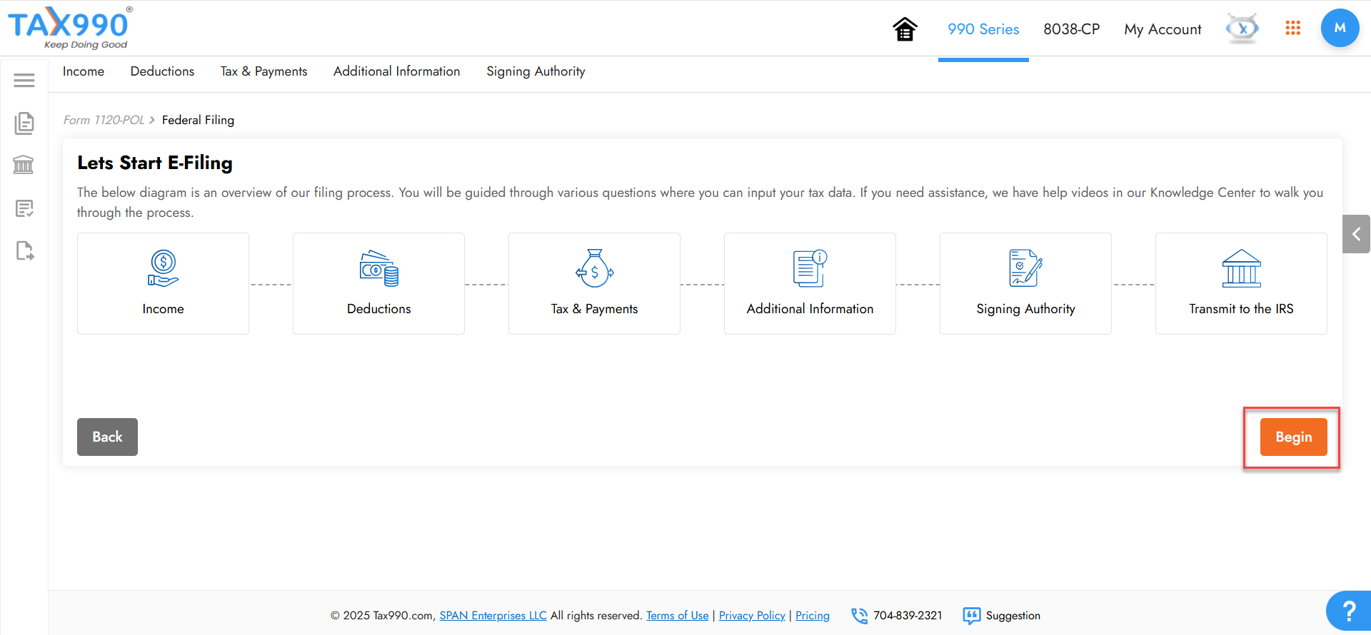Open the Form 1120-POL breadcrumb link
1371x635 pixels.
104,120
